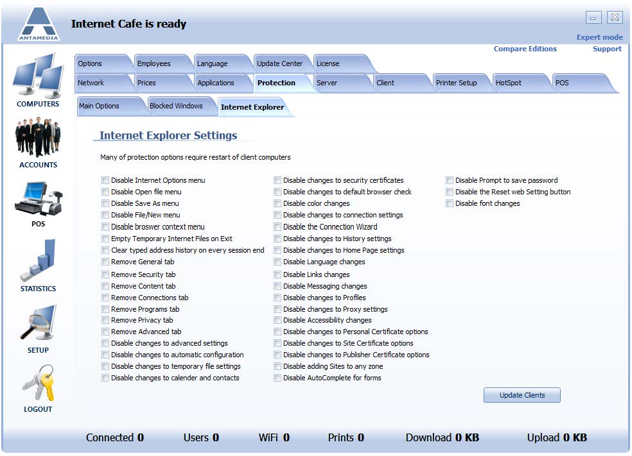This screenshot has width=632, height=456.
Task: Check Clear typed address history option
Action: [x=105, y=250]
